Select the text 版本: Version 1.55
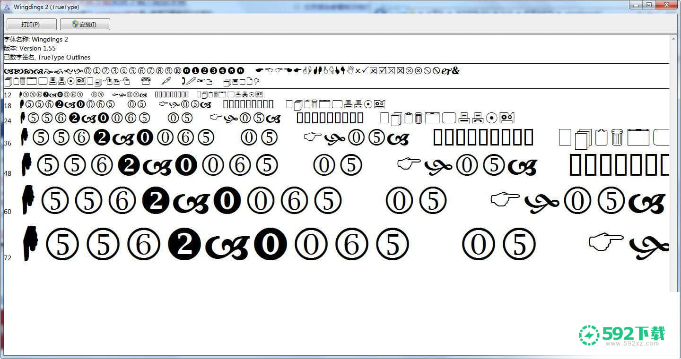Viewport: 681px width, 359px height. (x=30, y=48)
